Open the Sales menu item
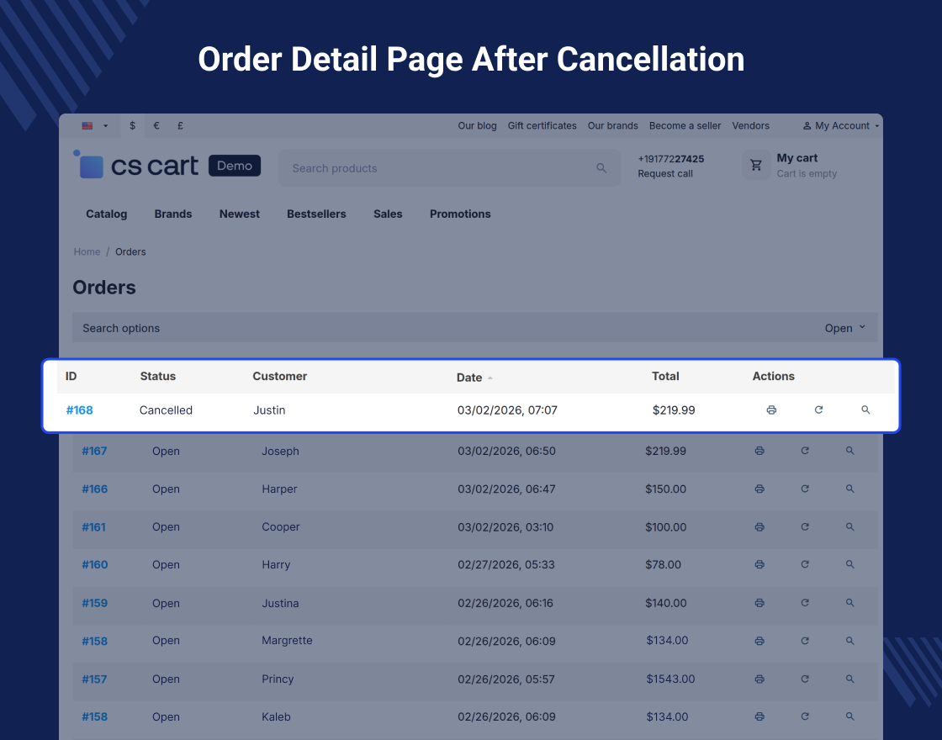 [388, 214]
